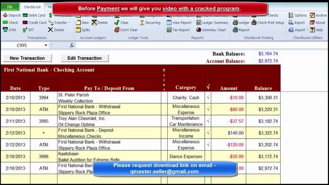
Task: Show the Summary Chart
Action: click(x=211, y=30)
